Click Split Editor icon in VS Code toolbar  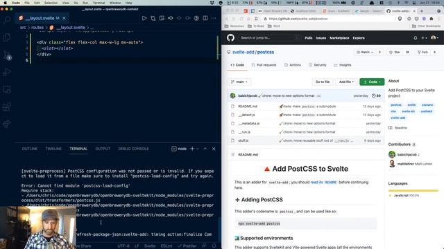coord(205,18)
